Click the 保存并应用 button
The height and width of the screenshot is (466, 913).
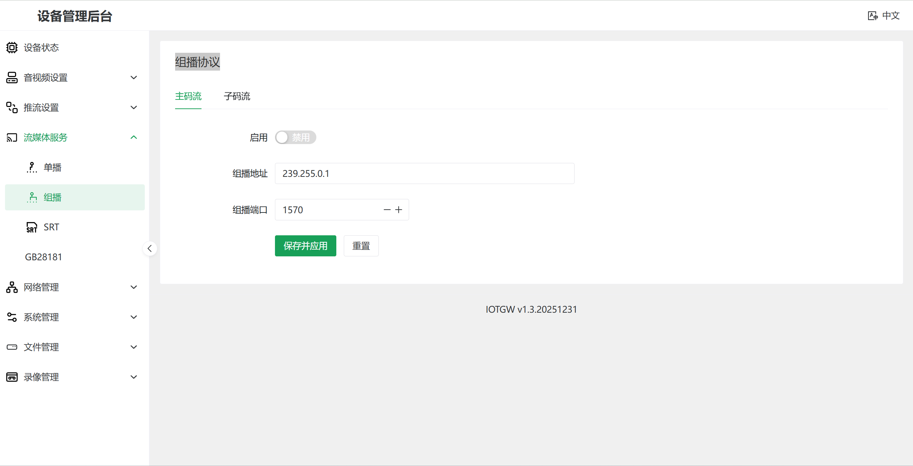pos(305,246)
